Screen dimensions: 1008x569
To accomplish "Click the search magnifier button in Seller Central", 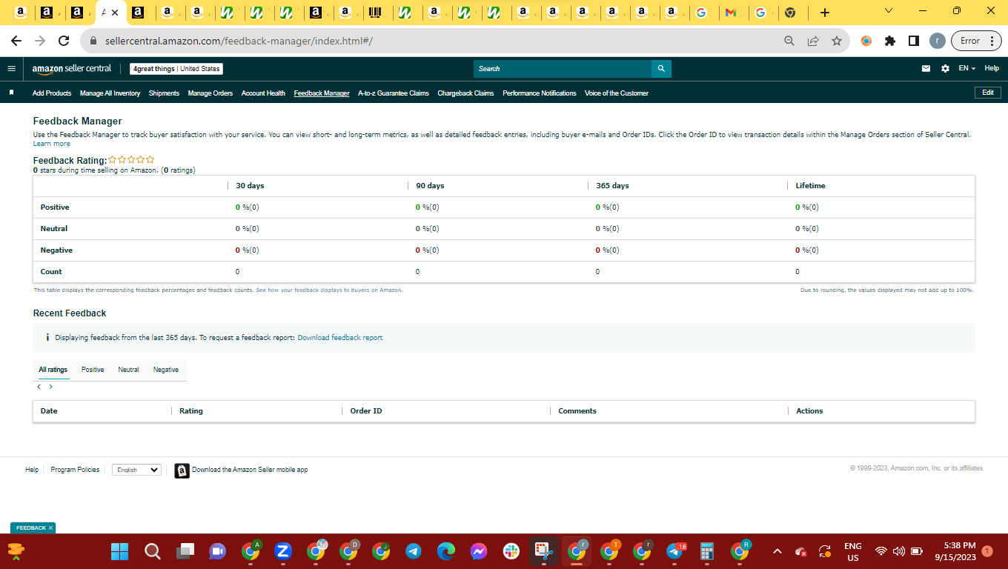I will tap(661, 69).
